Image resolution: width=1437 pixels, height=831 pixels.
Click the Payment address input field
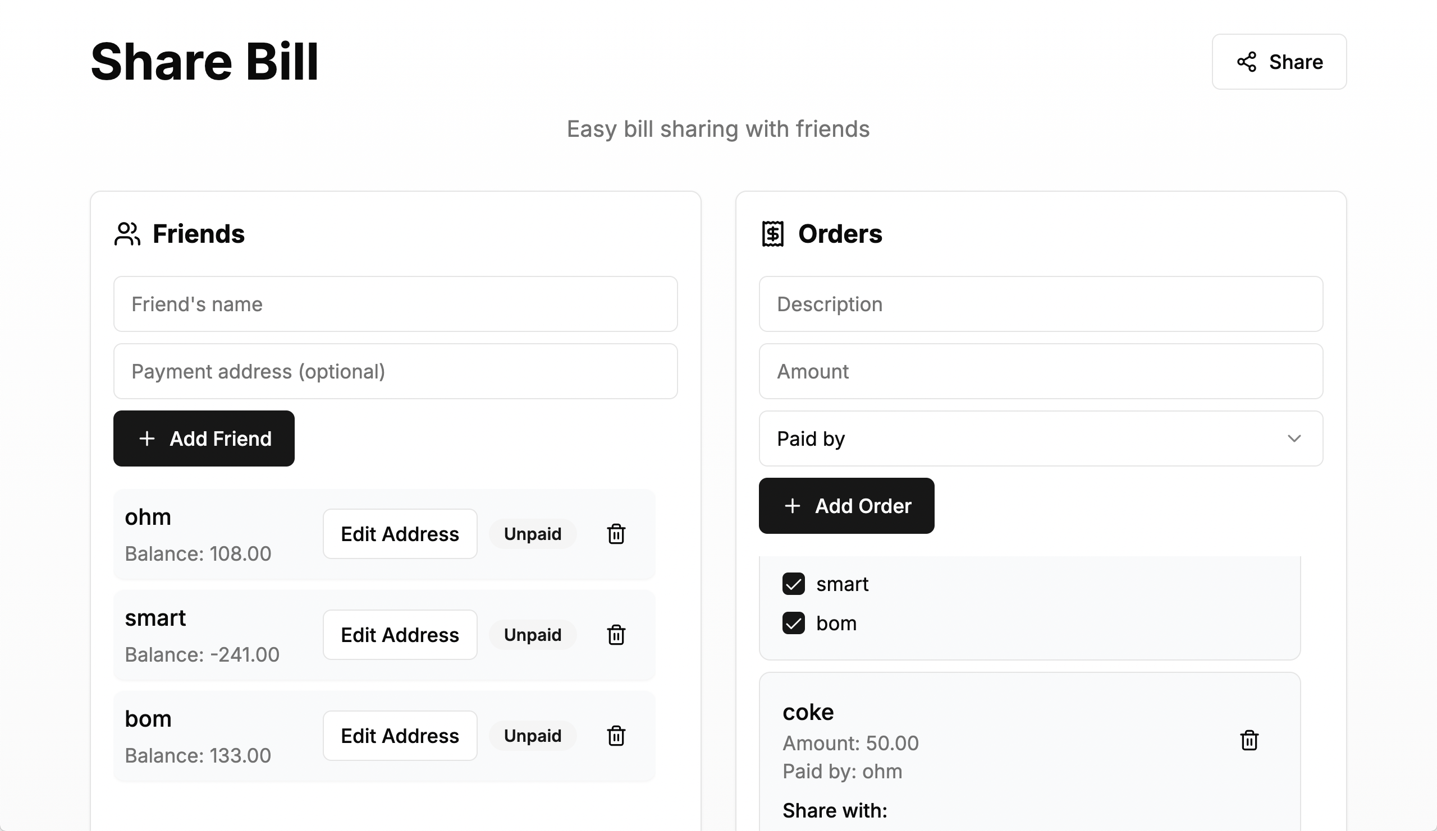coord(395,371)
